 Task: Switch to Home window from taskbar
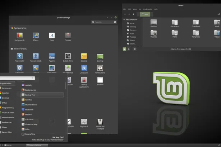click(8, 145)
